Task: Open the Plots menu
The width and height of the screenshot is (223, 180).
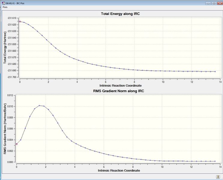Action: (5, 7)
